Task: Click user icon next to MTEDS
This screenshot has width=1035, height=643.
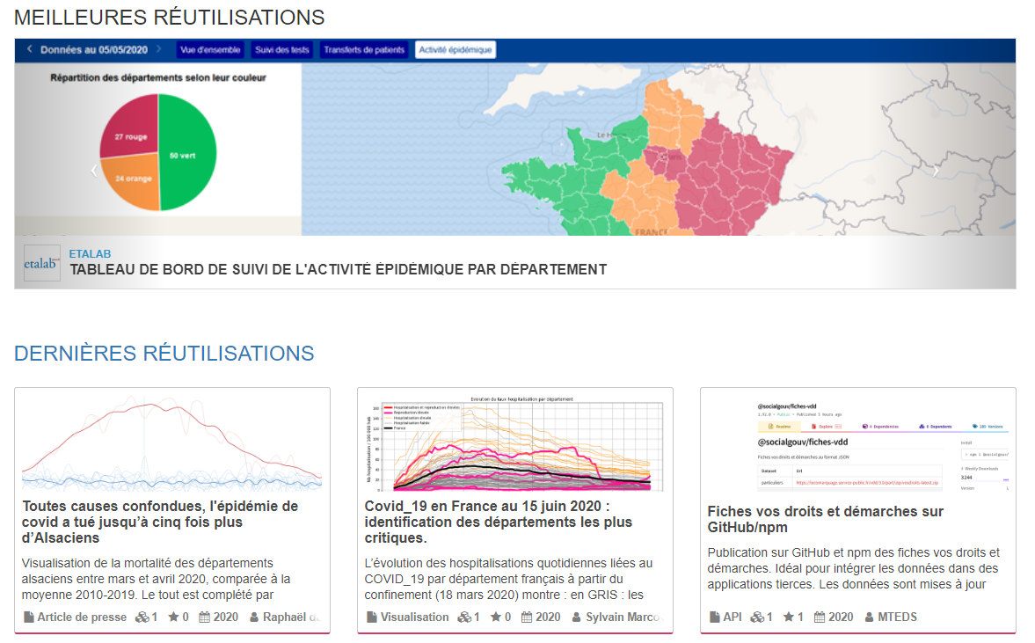Action: pos(870,617)
